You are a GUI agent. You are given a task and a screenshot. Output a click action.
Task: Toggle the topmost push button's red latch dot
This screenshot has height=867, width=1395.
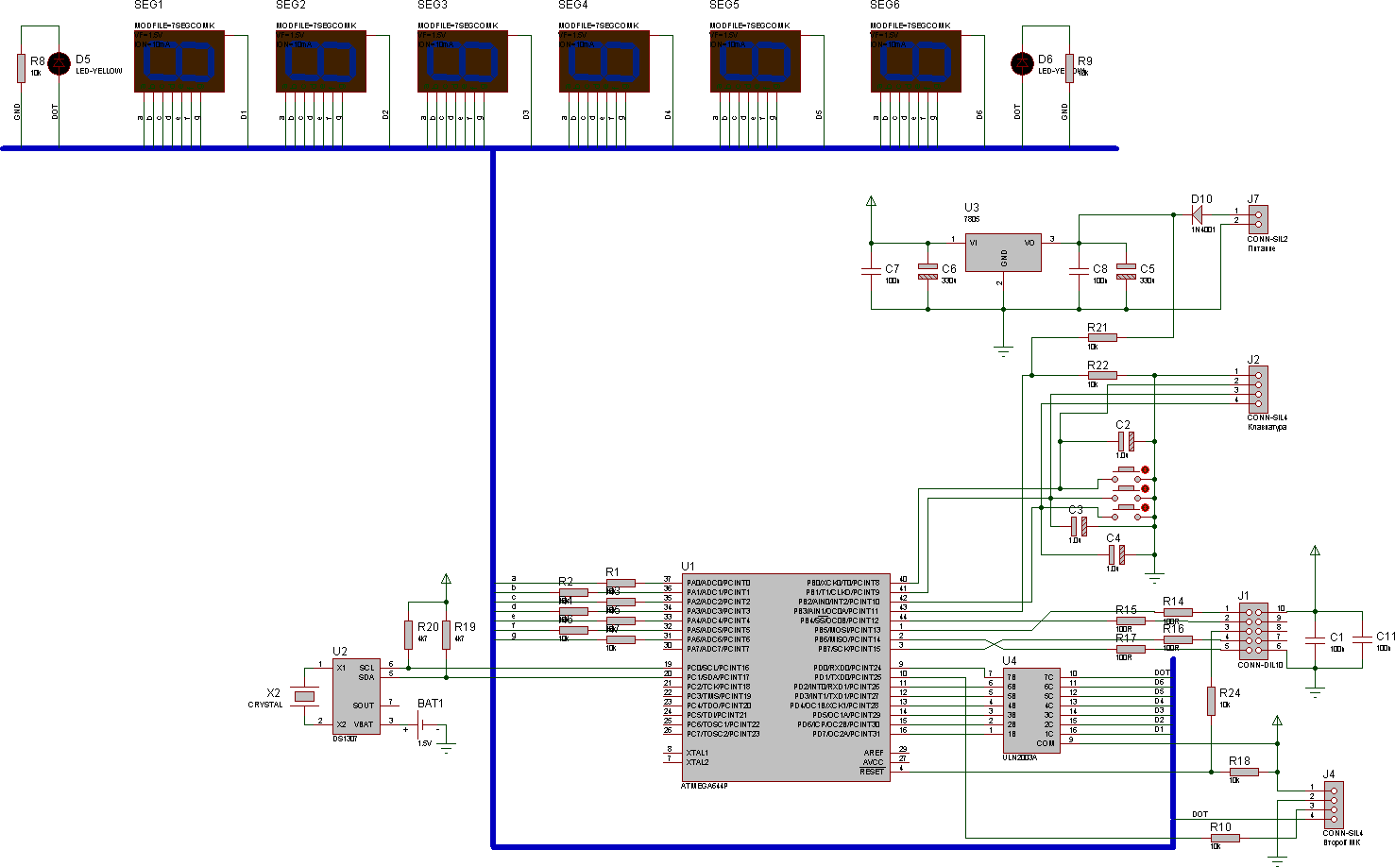click(x=1145, y=469)
